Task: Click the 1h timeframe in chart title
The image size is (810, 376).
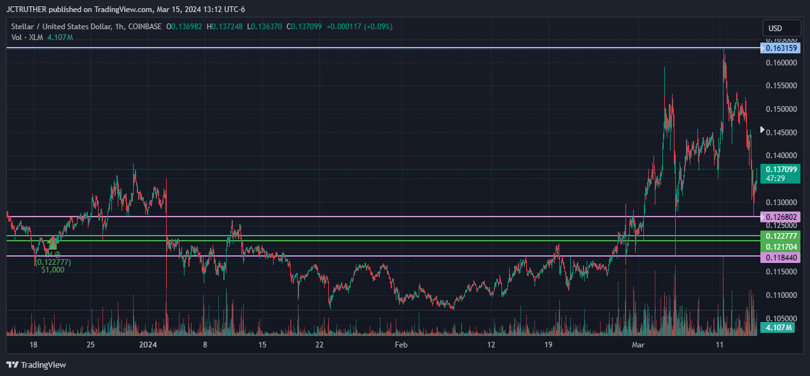Action: click(x=118, y=27)
